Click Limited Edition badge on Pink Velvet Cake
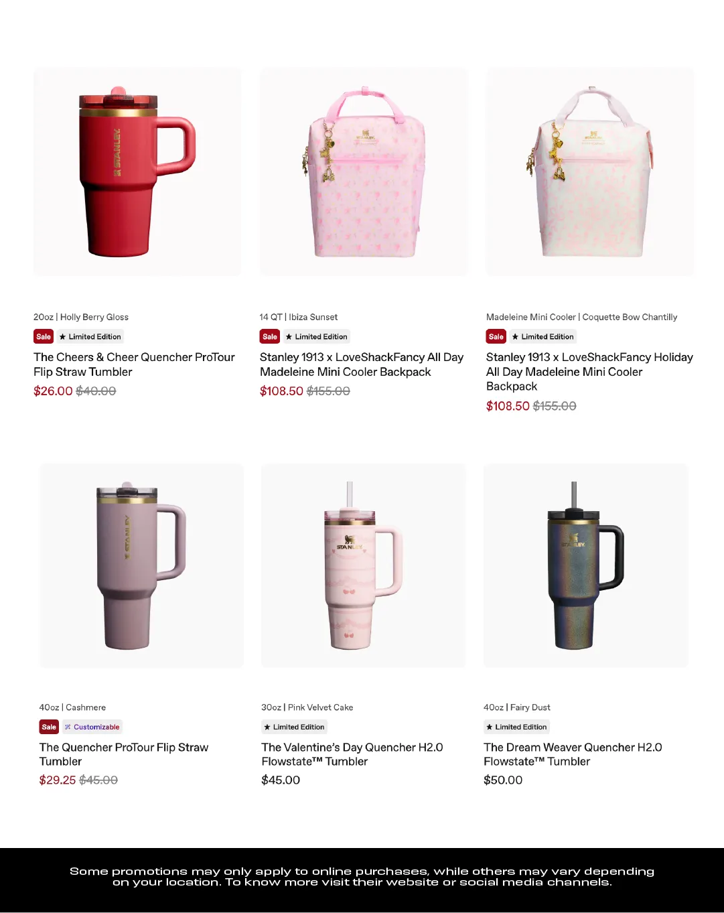 [x=294, y=727]
